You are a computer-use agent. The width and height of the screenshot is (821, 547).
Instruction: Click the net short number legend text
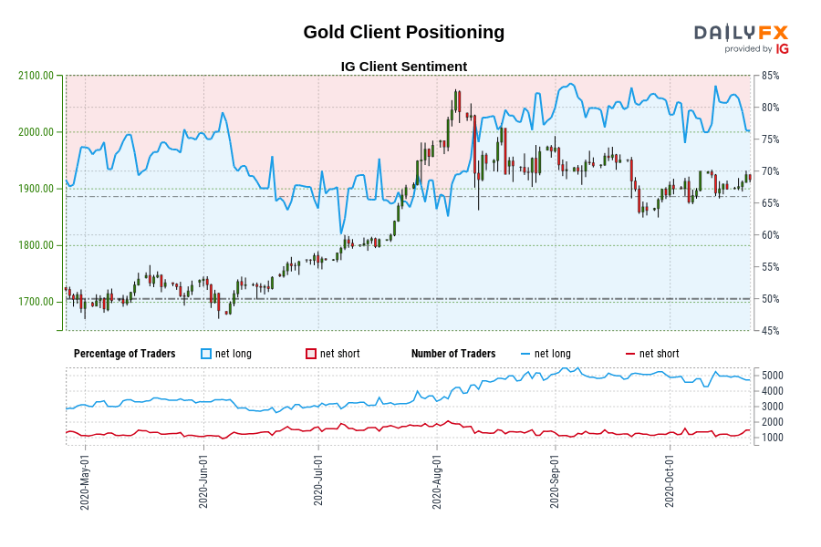click(x=660, y=354)
